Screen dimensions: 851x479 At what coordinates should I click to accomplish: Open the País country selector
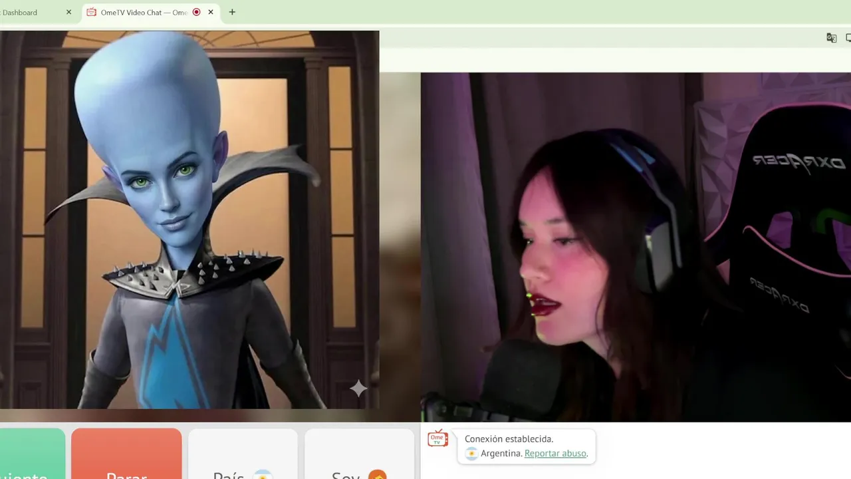click(243, 454)
